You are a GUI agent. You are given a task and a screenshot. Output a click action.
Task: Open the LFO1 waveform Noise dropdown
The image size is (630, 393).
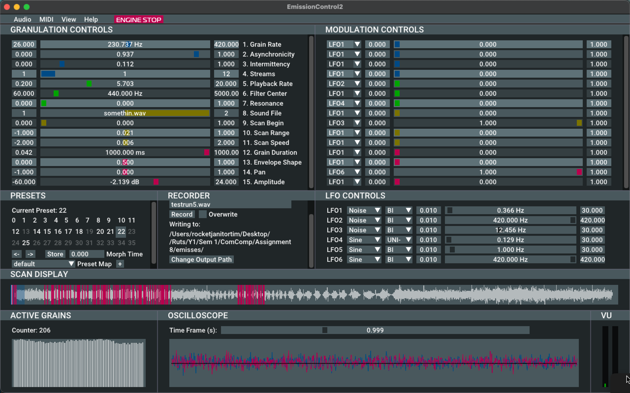pyautogui.click(x=364, y=210)
